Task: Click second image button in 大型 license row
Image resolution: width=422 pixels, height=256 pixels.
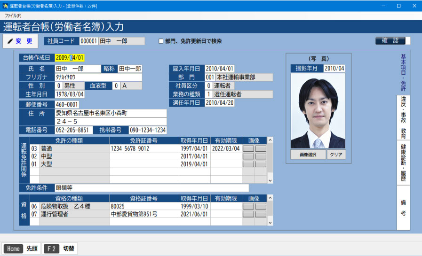Action: click(260, 164)
